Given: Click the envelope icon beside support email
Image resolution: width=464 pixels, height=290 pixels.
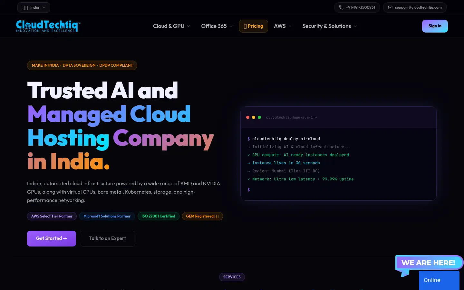Looking at the screenshot, I should (x=390, y=7).
